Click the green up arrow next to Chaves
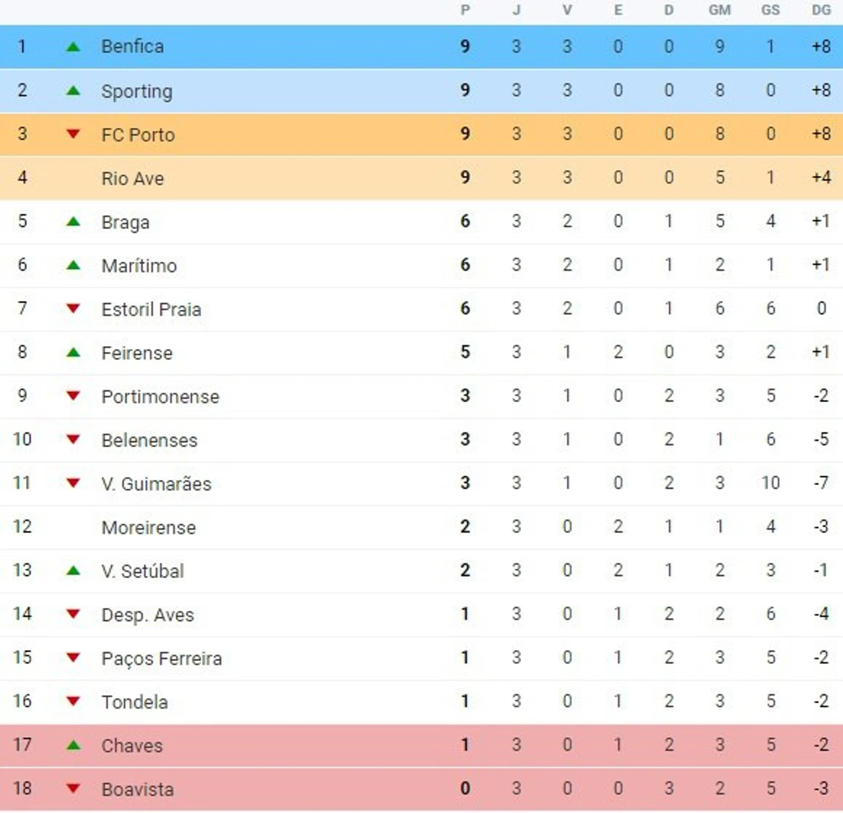 click(x=73, y=745)
